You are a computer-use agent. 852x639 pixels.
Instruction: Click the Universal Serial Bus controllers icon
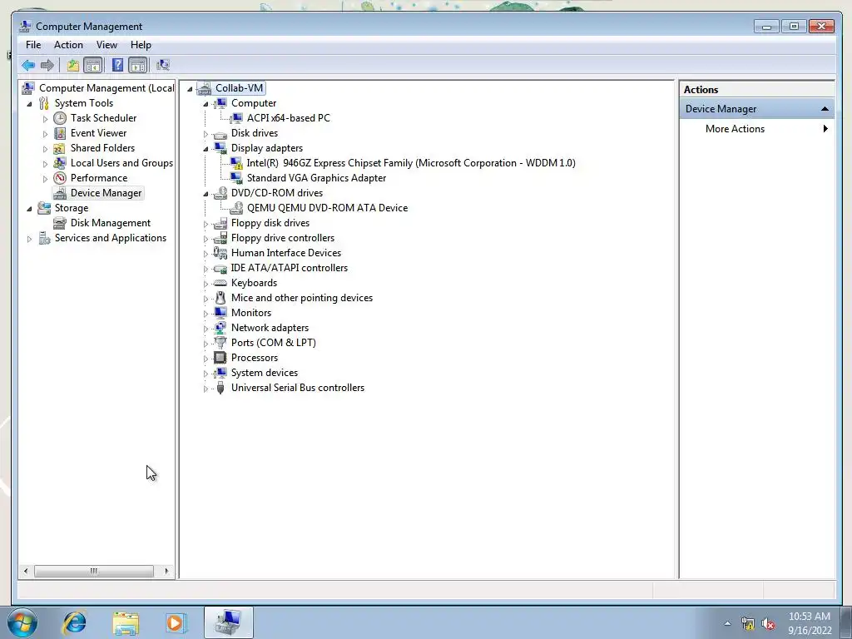pyautogui.click(x=220, y=388)
